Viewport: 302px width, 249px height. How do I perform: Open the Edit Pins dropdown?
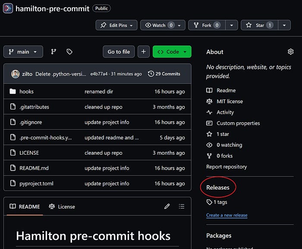coord(116,25)
